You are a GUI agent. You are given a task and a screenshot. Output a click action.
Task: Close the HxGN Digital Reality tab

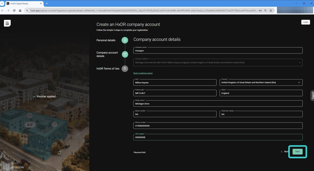(41, 3)
